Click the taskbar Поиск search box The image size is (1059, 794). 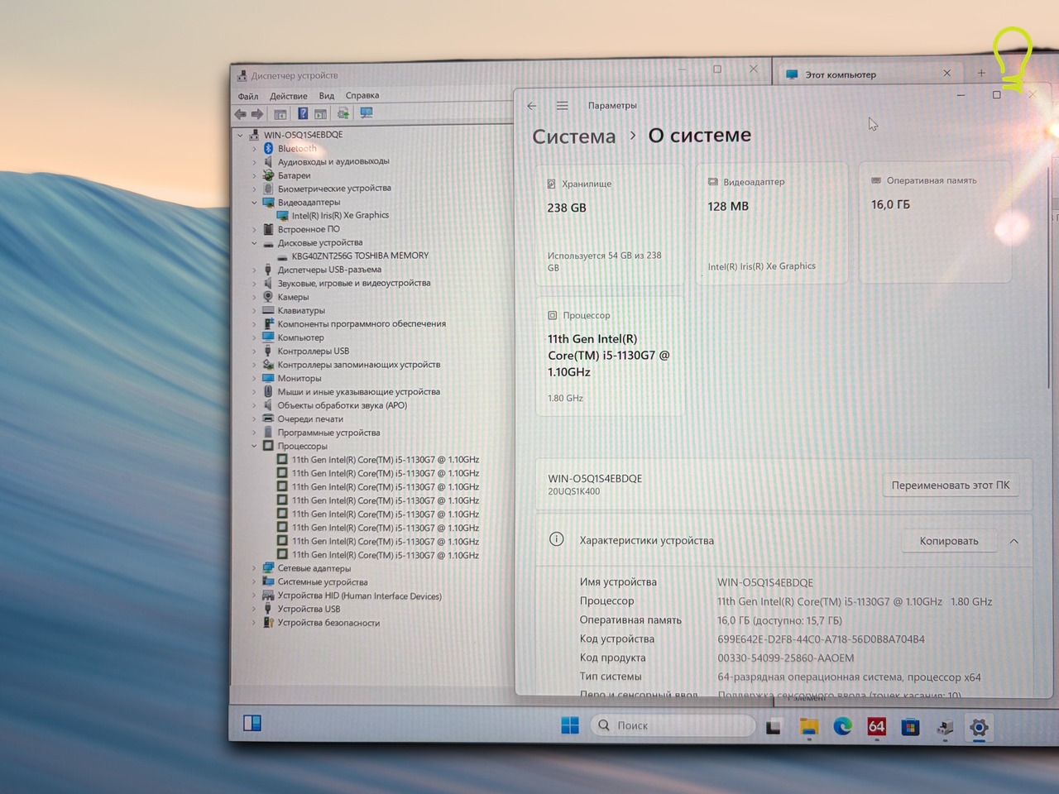pyautogui.click(x=673, y=725)
